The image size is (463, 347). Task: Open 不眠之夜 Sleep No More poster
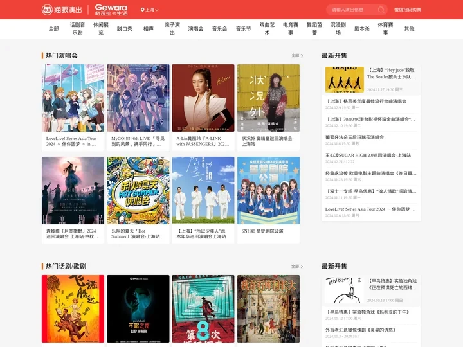click(138, 308)
